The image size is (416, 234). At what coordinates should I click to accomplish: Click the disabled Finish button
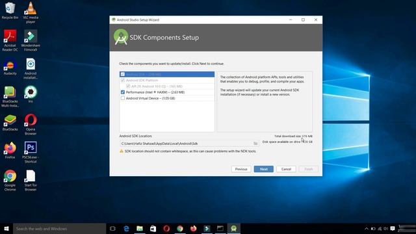[309, 169]
